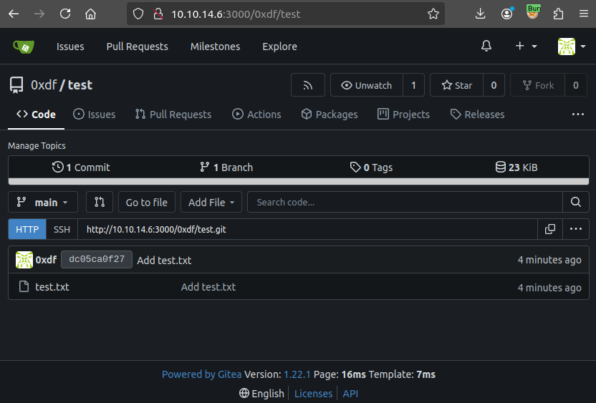Open commit dc05ca0f27 link
Viewport: 596px width, 403px height.
[97, 260]
